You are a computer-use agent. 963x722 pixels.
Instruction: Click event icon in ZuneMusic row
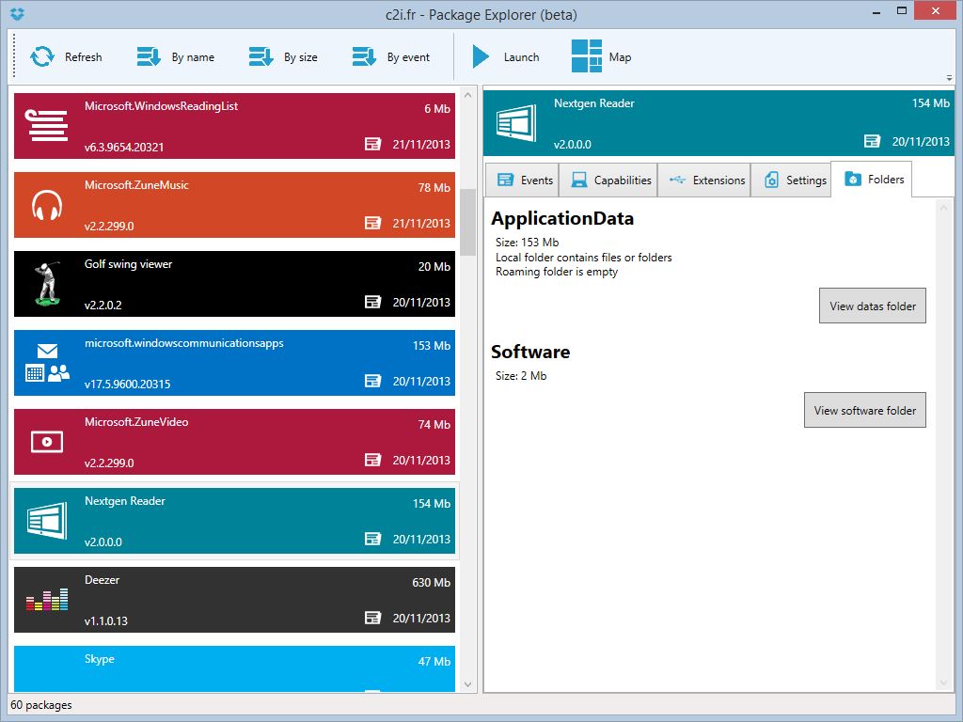click(x=372, y=223)
